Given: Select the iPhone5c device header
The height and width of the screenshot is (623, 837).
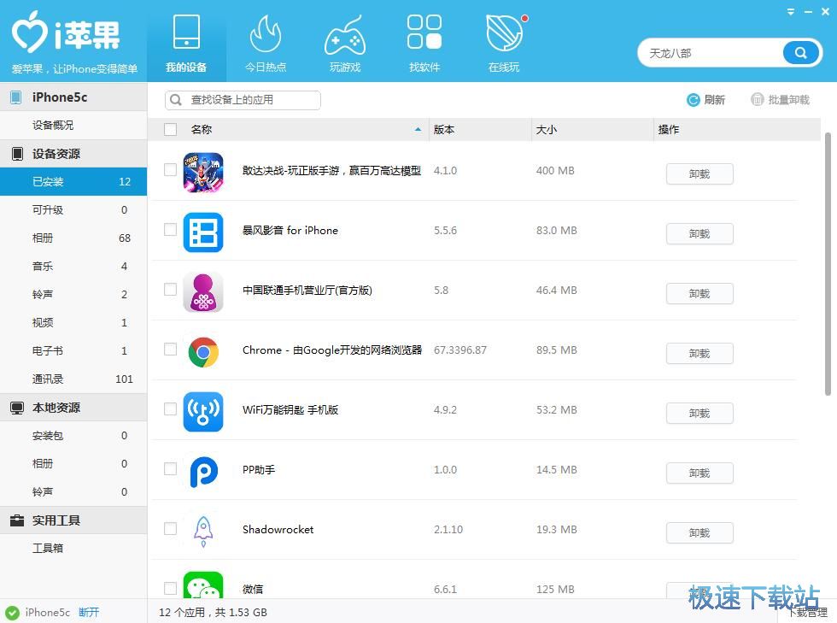Looking at the screenshot, I should 73,97.
